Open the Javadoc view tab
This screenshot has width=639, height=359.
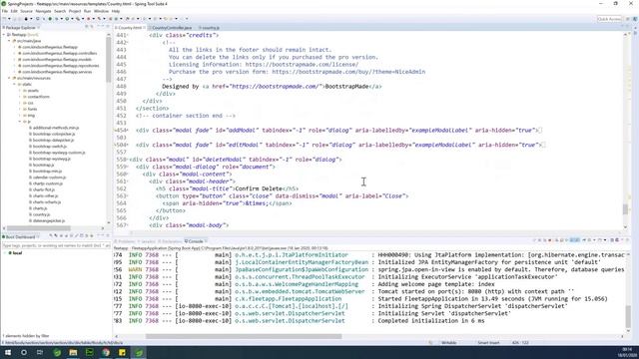click(x=148, y=241)
